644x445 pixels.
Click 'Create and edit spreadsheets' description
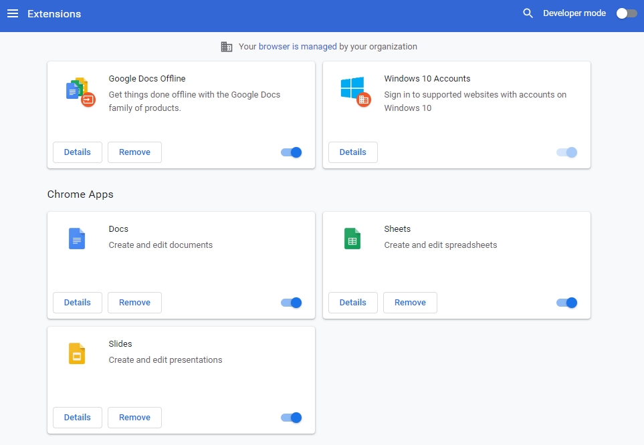tap(440, 245)
